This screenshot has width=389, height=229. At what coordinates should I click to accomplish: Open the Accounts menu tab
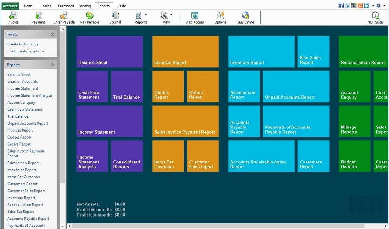[10, 6]
